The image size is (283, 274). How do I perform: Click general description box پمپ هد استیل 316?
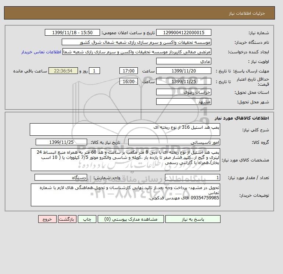[x=125, y=129]
